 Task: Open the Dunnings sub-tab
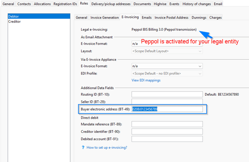(199, 17)
